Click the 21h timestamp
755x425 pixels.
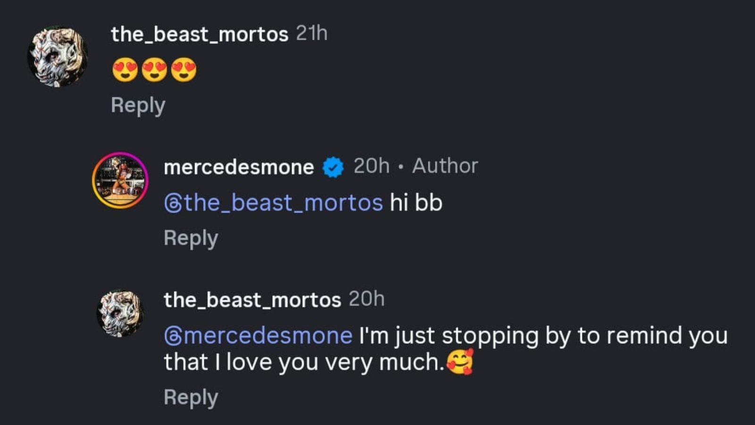311,34
